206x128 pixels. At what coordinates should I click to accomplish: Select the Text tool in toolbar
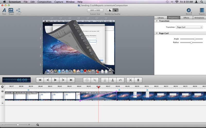point(4,10)
